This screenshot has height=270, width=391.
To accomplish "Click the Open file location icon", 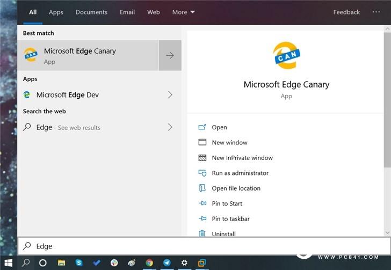I will (202, 188).
